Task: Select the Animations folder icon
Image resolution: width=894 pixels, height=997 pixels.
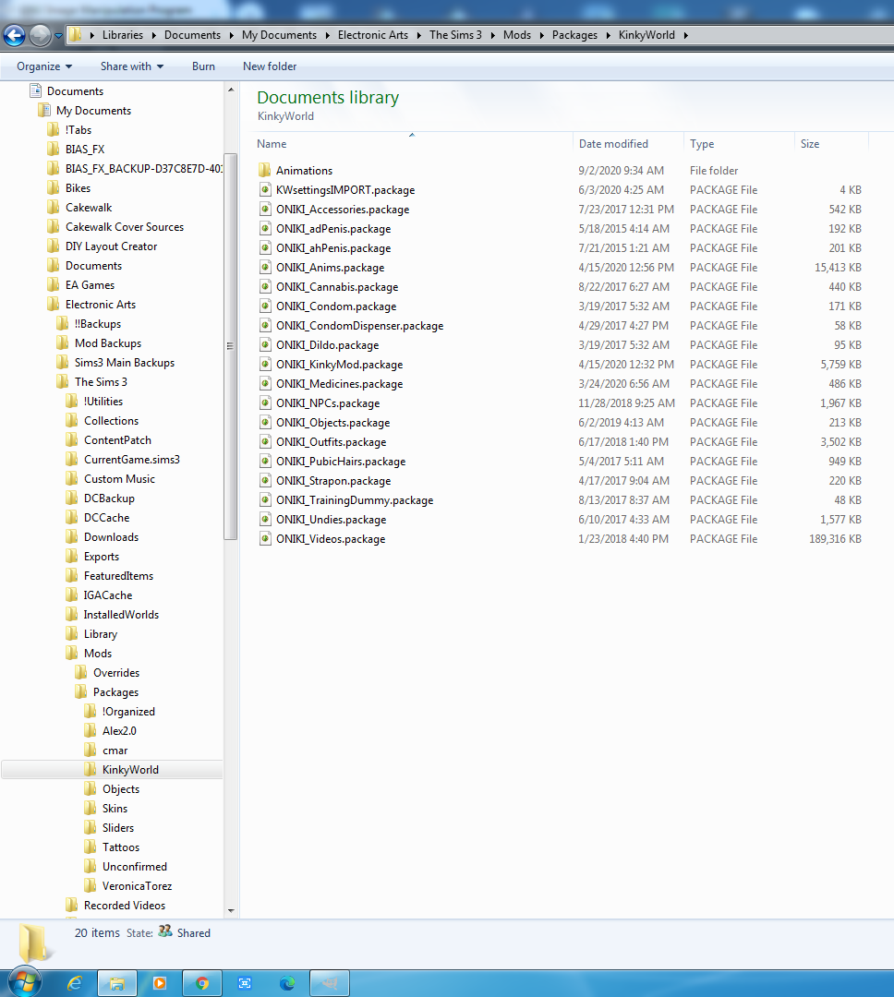Action: (x=265, y=171)
